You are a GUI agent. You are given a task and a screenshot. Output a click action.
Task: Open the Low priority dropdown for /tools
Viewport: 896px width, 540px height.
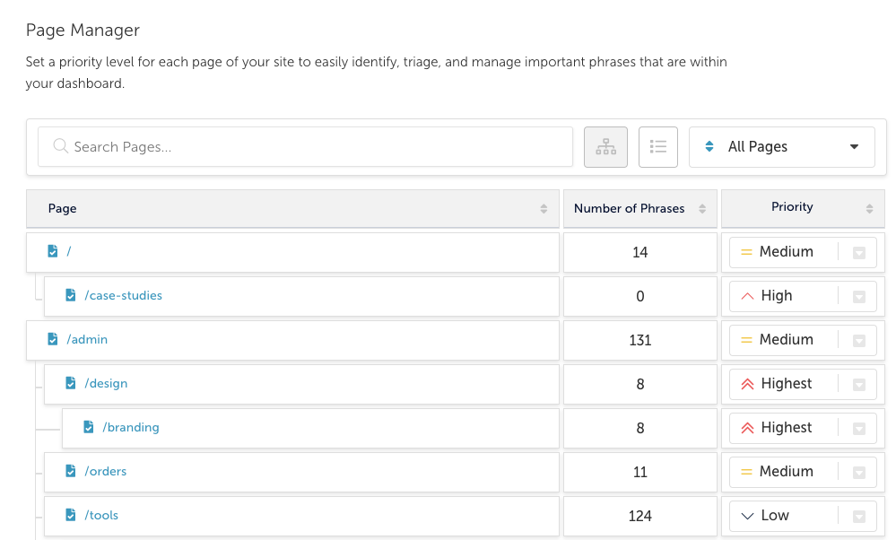(803, 516)
